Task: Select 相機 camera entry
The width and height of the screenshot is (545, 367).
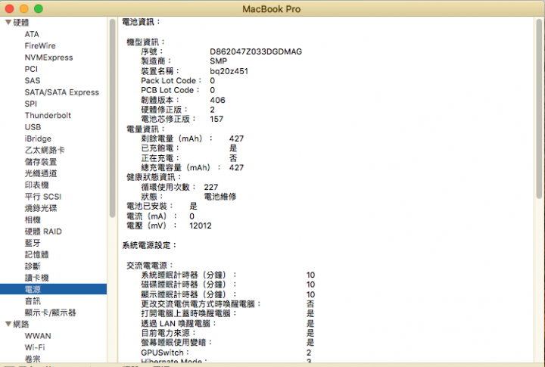Action: 33,219
